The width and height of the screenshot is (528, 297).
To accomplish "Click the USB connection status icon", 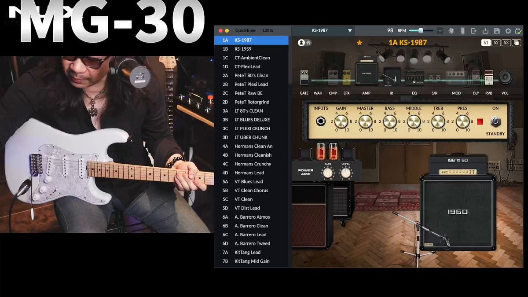I will [519, 31].
